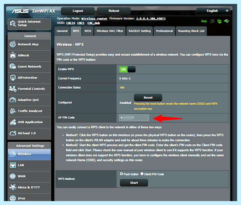
Task: Open USB Application menu item
Action: (29, 122)
